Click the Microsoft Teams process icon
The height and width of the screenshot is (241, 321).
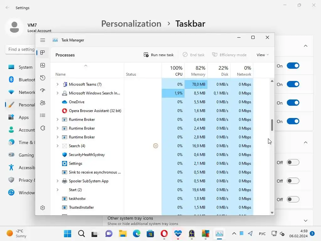click(65, 84)
